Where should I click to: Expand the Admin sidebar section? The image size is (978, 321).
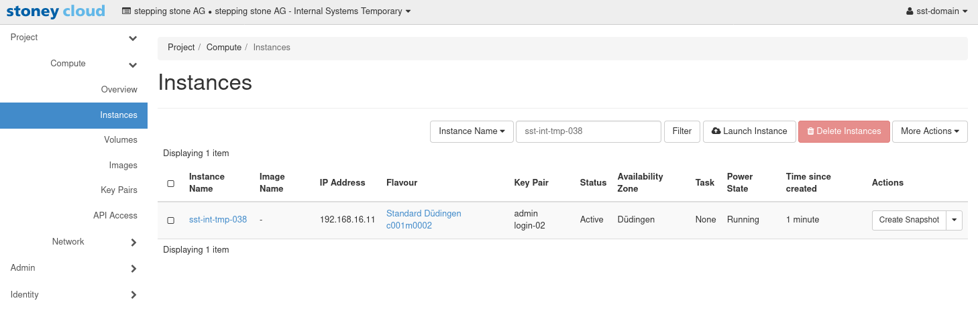click(133, 268)
